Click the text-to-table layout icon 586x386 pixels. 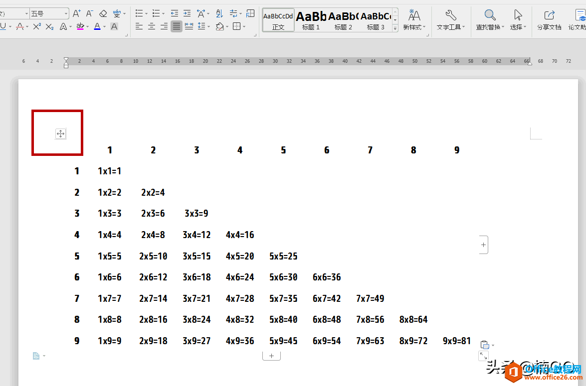coord(250,14)
